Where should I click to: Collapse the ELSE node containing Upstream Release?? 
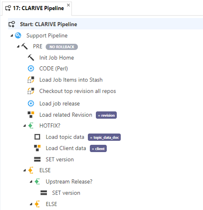click(25, 171)
